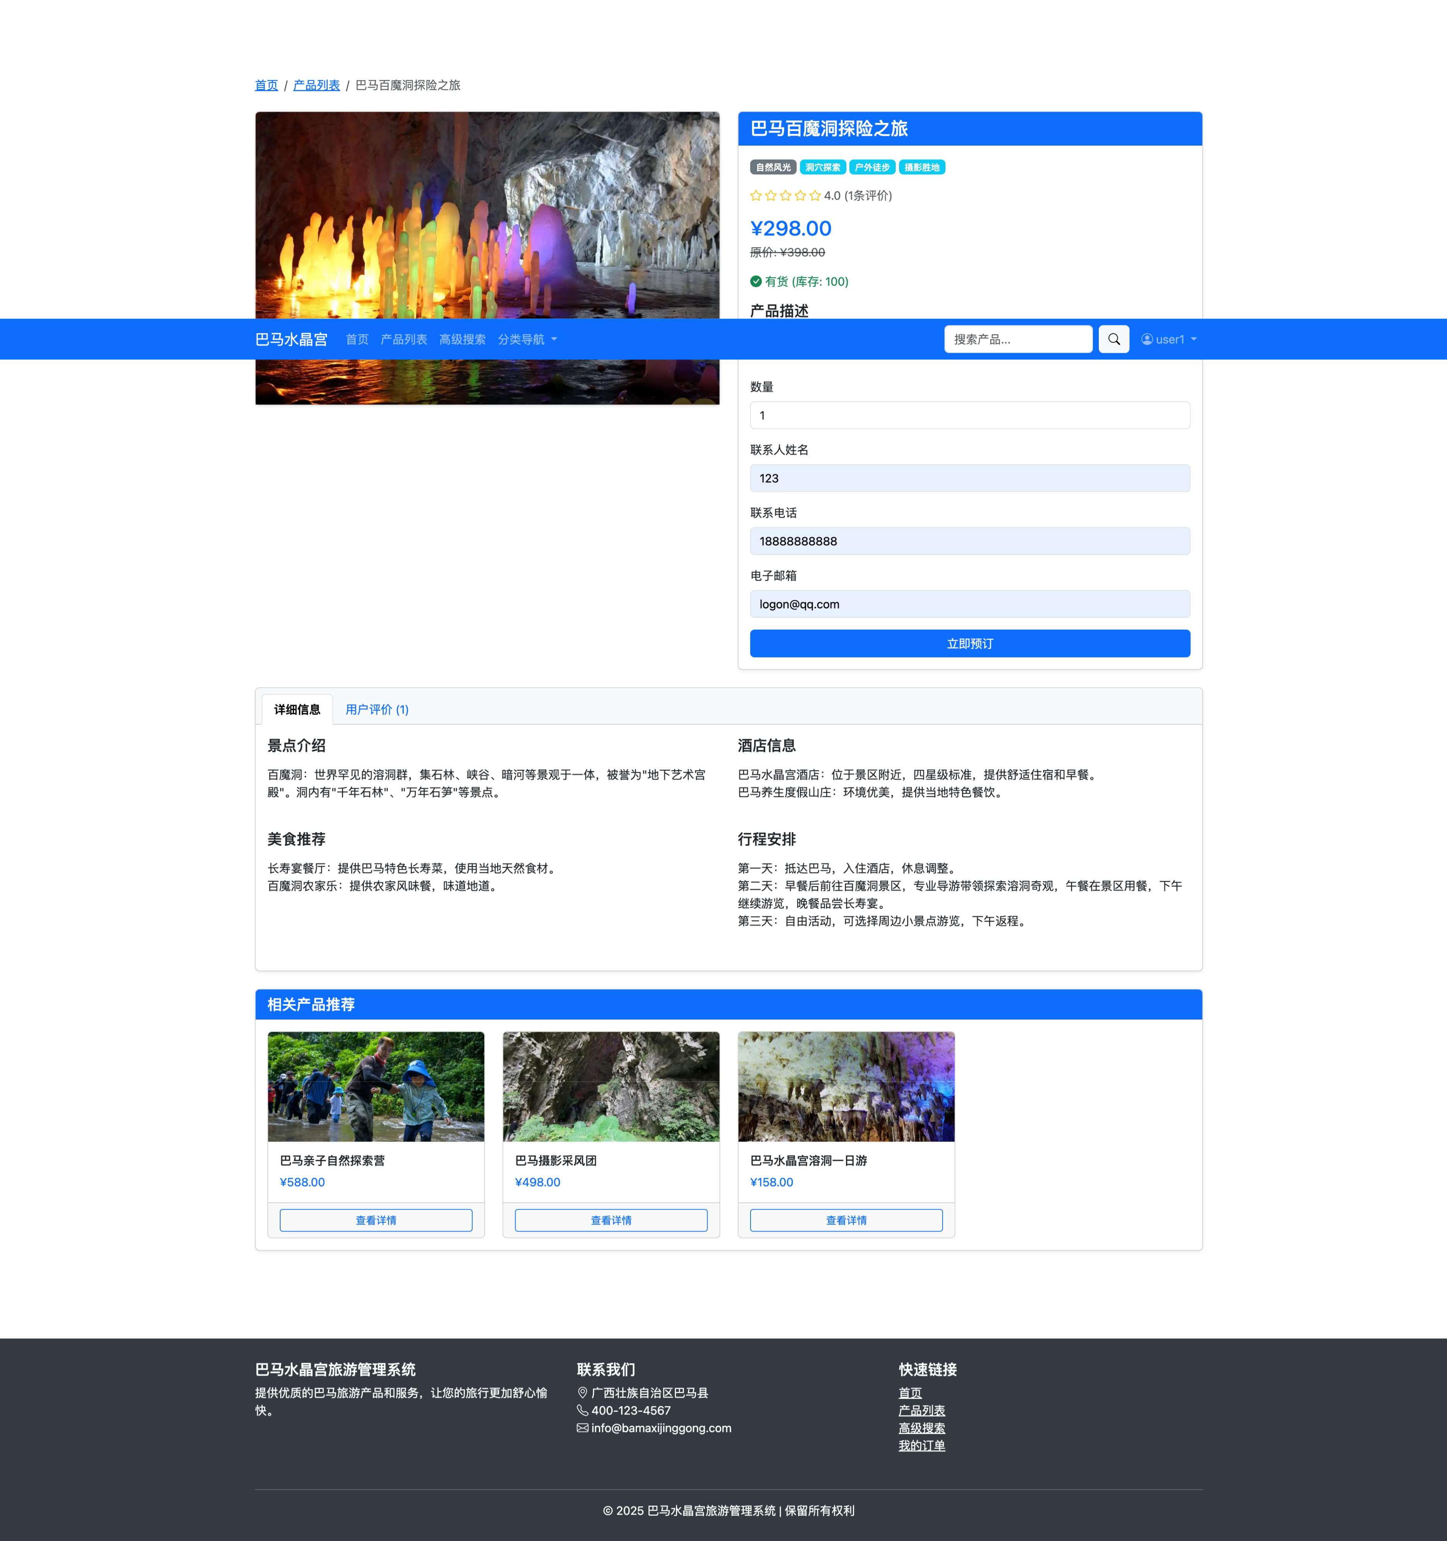Select the 详细信息 tab
Image resolution: width=1447 pixels, height=1541 pixels.
[297, 709]
